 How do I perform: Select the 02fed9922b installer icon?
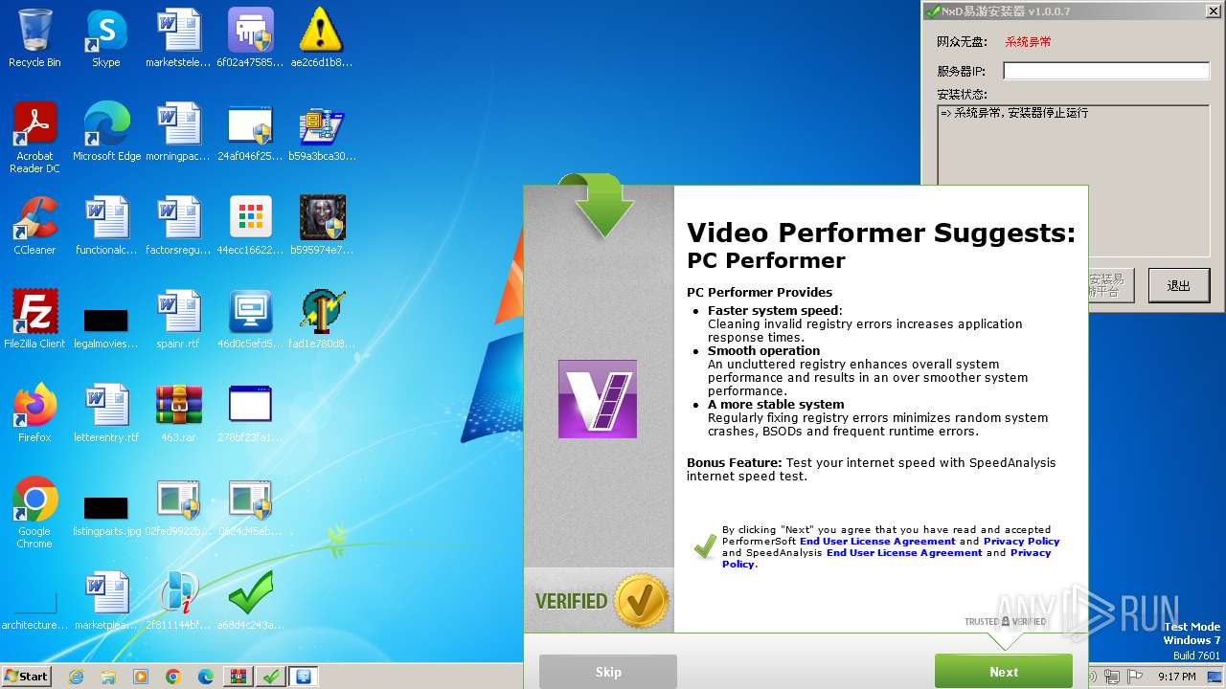click(178, 506)
